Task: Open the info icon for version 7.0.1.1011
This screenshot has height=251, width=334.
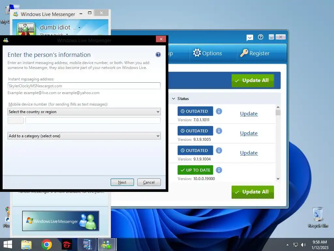Action: (219, 111)
